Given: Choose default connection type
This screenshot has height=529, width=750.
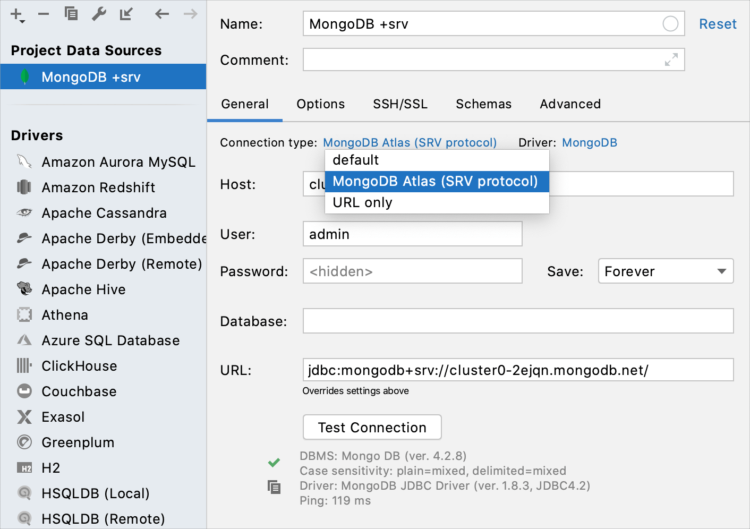Looking at the screenshot, I should [x=437, y=160].
